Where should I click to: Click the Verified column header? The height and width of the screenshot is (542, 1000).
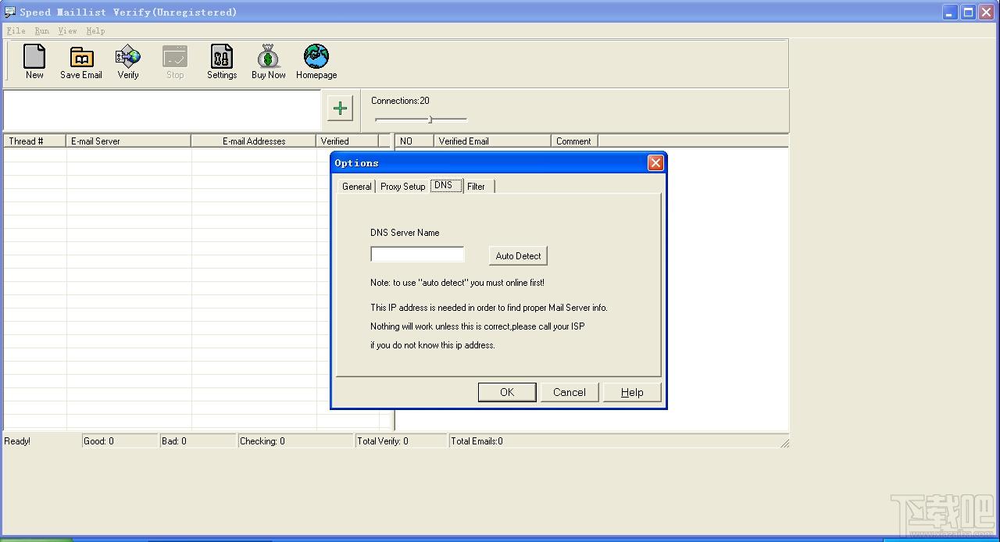(347, 141)
